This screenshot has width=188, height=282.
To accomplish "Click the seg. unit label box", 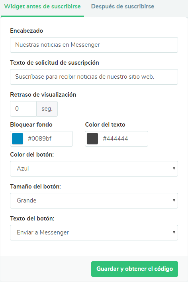I will (47, 109).
